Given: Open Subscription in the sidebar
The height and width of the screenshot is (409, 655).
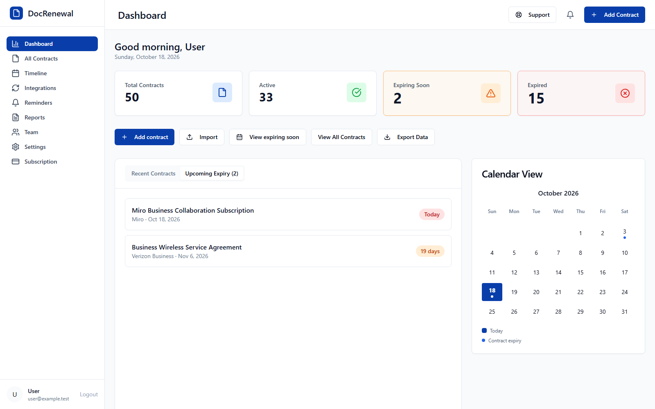Looking at the screenshot, I should (x=52, y=162).
